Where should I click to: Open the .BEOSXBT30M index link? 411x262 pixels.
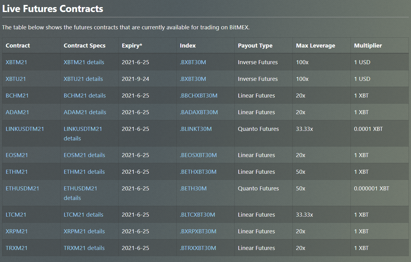pos(198,155)
